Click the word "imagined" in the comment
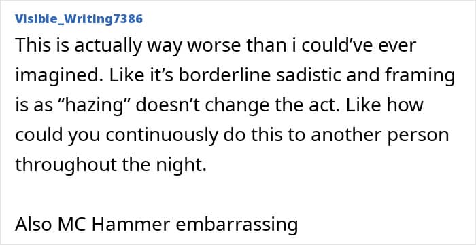476x245 pixels. click(x=58, y=76)
